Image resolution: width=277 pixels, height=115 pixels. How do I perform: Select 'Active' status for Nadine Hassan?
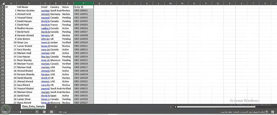(x=68, y=28)
